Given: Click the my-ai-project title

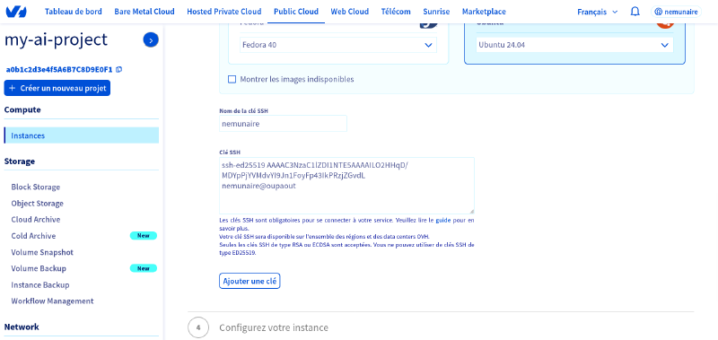Looking at the screenshot, I should 56,40.
